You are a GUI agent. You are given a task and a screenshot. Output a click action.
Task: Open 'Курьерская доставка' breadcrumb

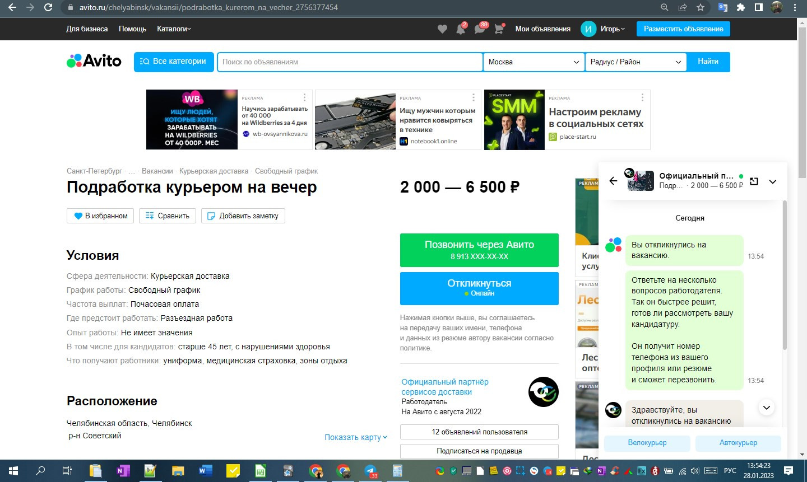pos(214,171)
